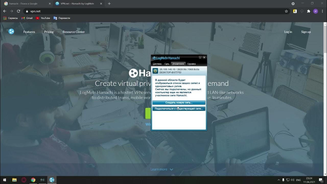
Task: Open the Chrome profile avatar
Action: click(x=316, y=11)
